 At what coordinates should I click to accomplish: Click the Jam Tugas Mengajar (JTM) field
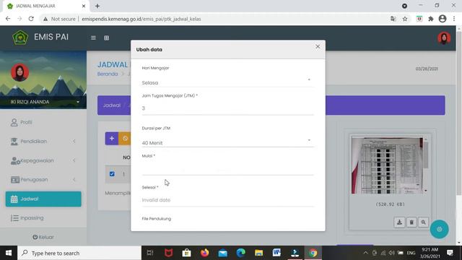228,108
